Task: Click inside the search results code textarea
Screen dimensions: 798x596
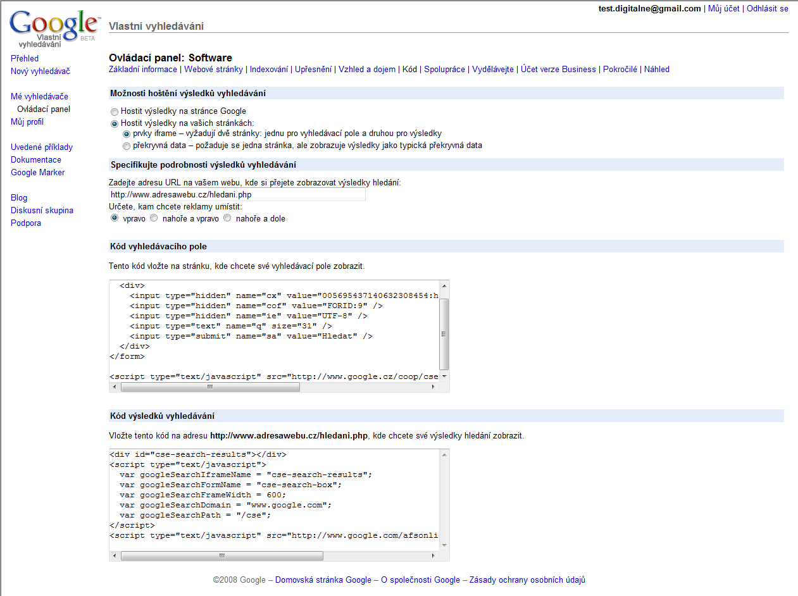Action: point(274,499)
